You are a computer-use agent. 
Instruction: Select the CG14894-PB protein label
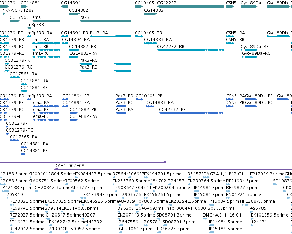(76, 96)
